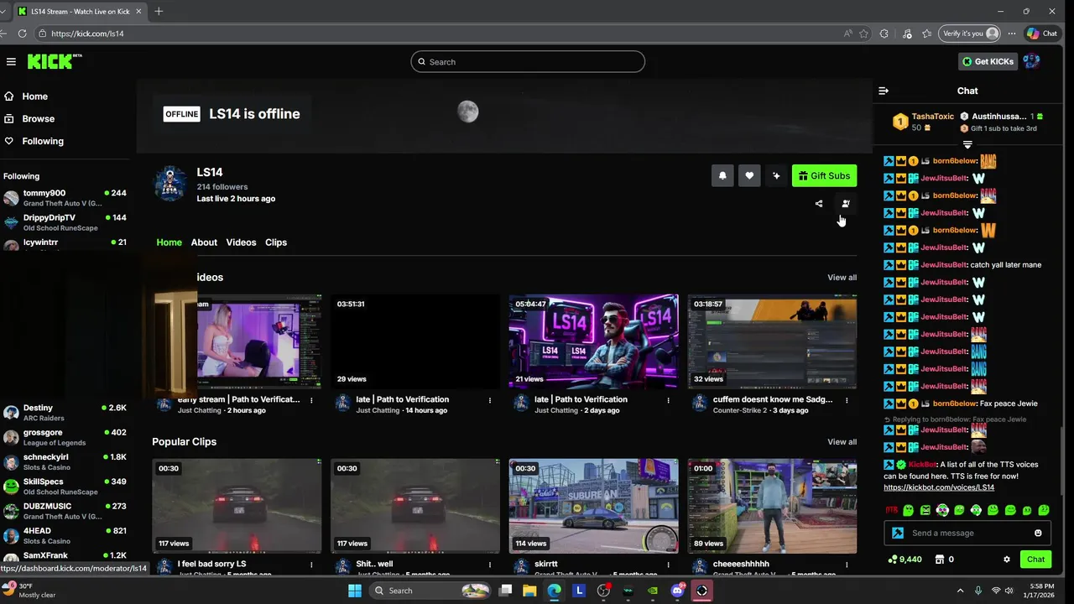Open options for I feel bad sorry LS clip
This screenshot has width=1074, height=604.
(311, 565)
